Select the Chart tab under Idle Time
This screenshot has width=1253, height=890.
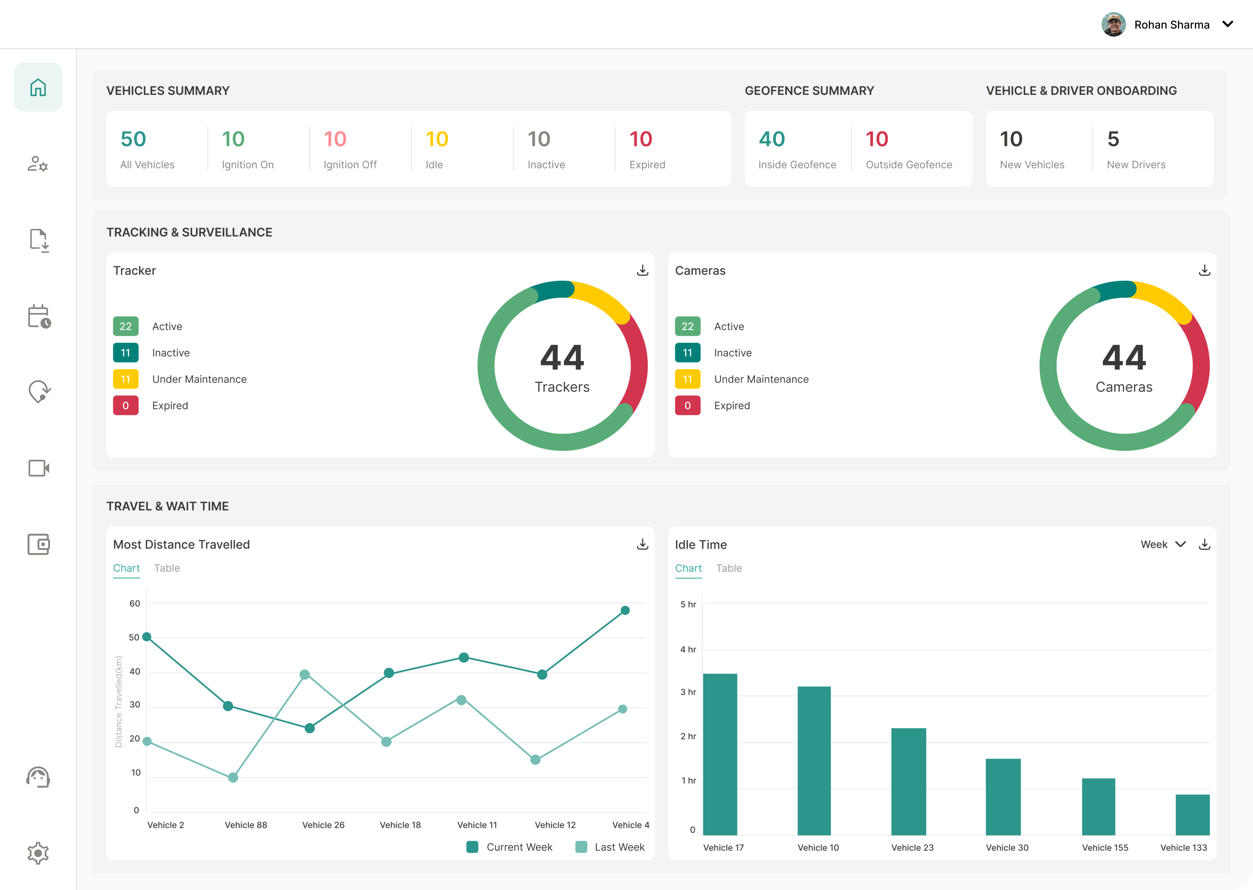coord(688,568)
